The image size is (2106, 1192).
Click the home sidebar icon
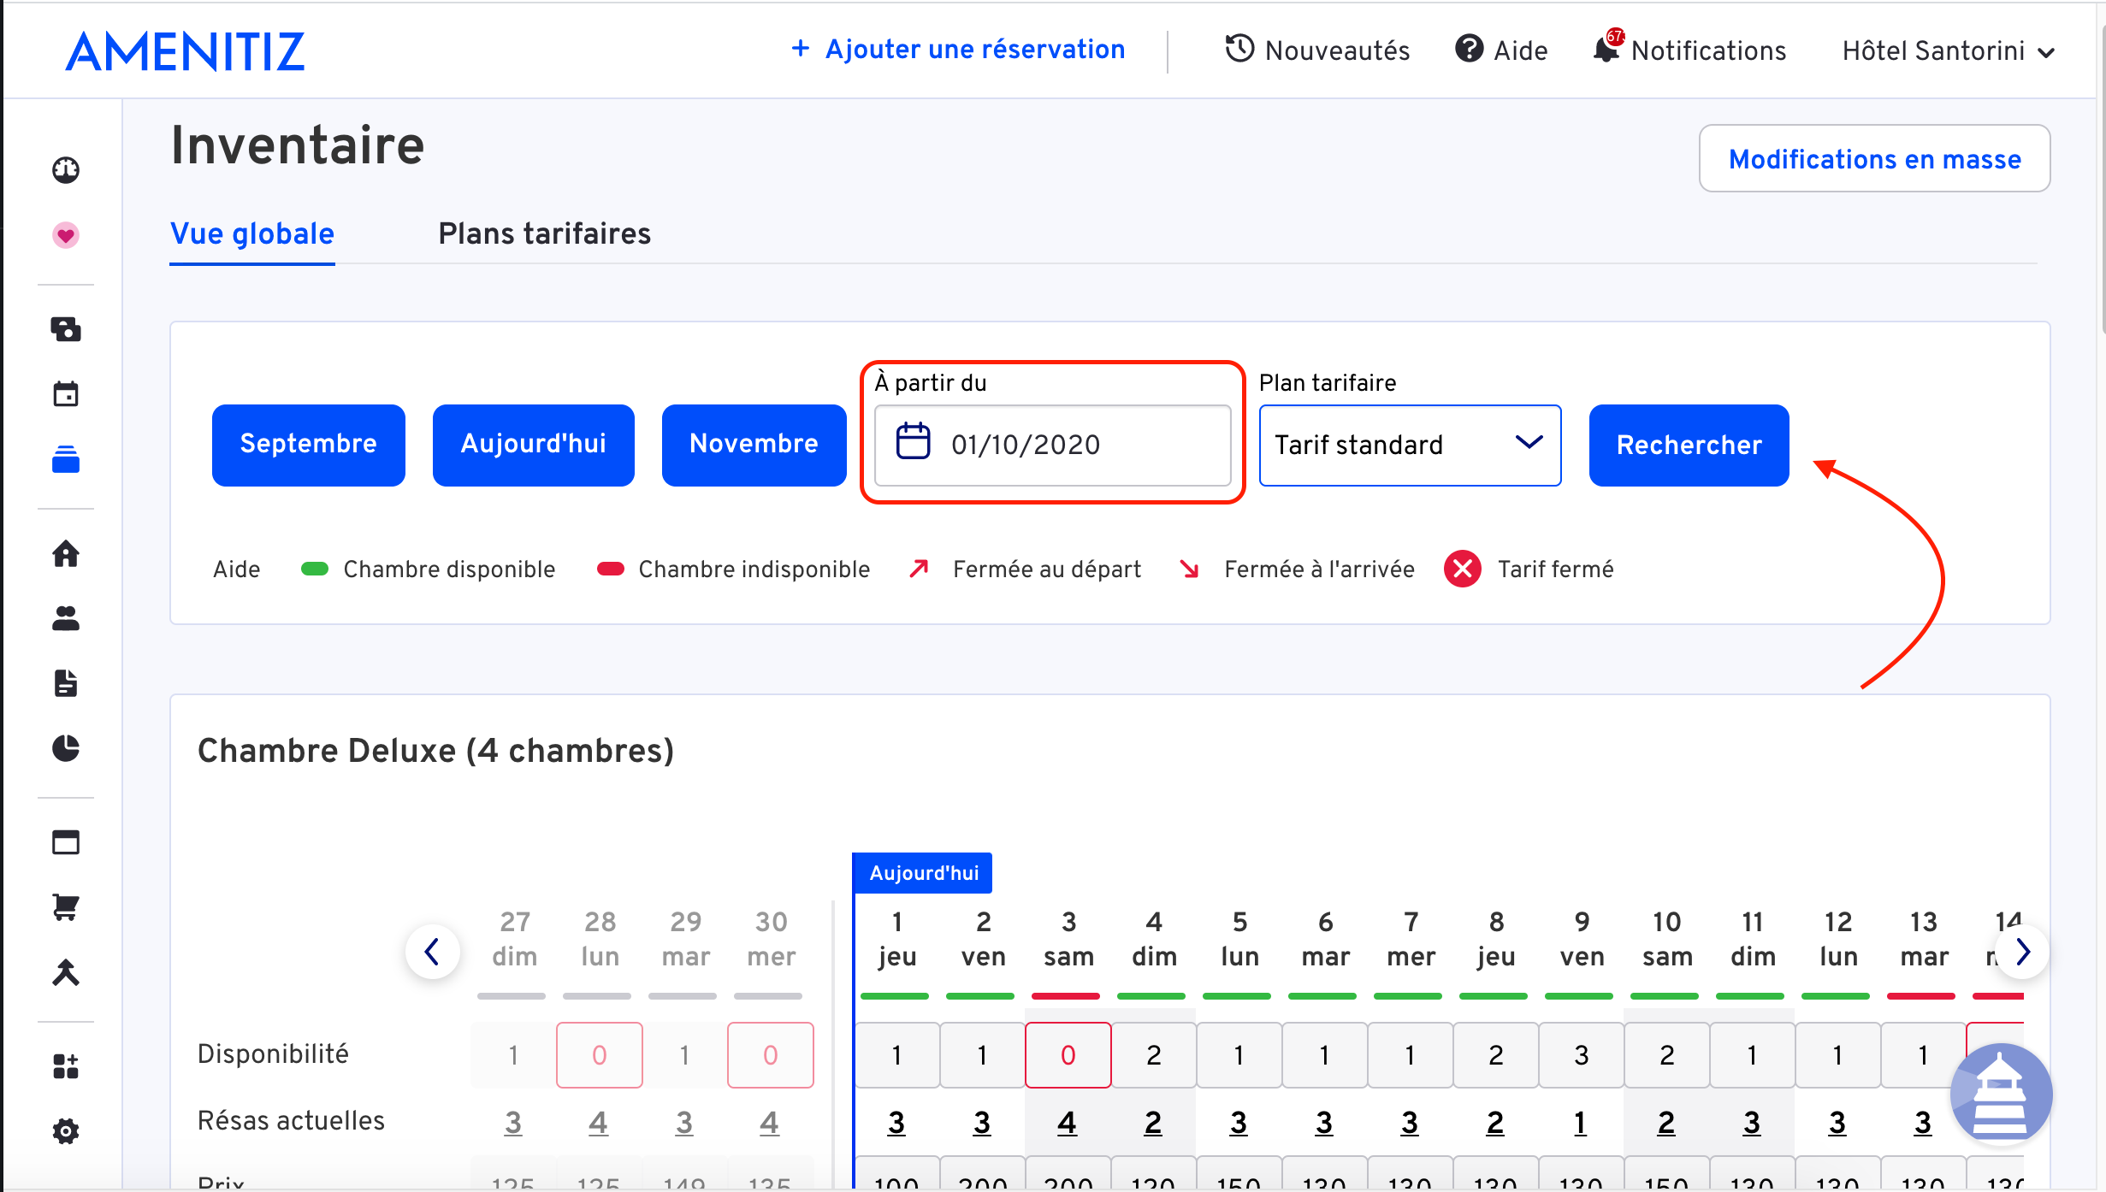click(66, 554)
